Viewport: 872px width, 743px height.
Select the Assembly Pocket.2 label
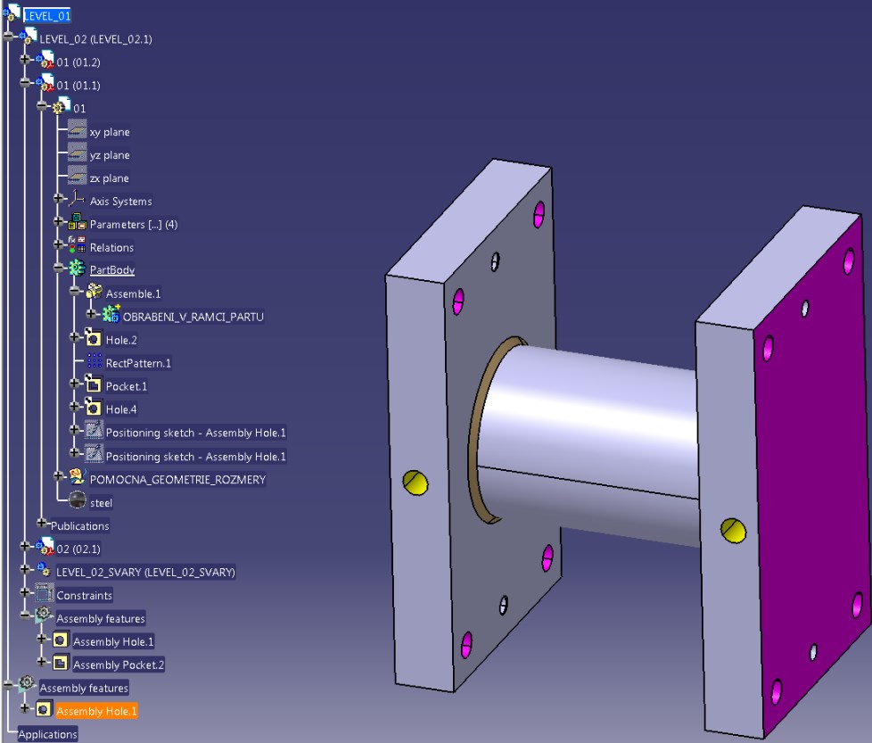119,665
